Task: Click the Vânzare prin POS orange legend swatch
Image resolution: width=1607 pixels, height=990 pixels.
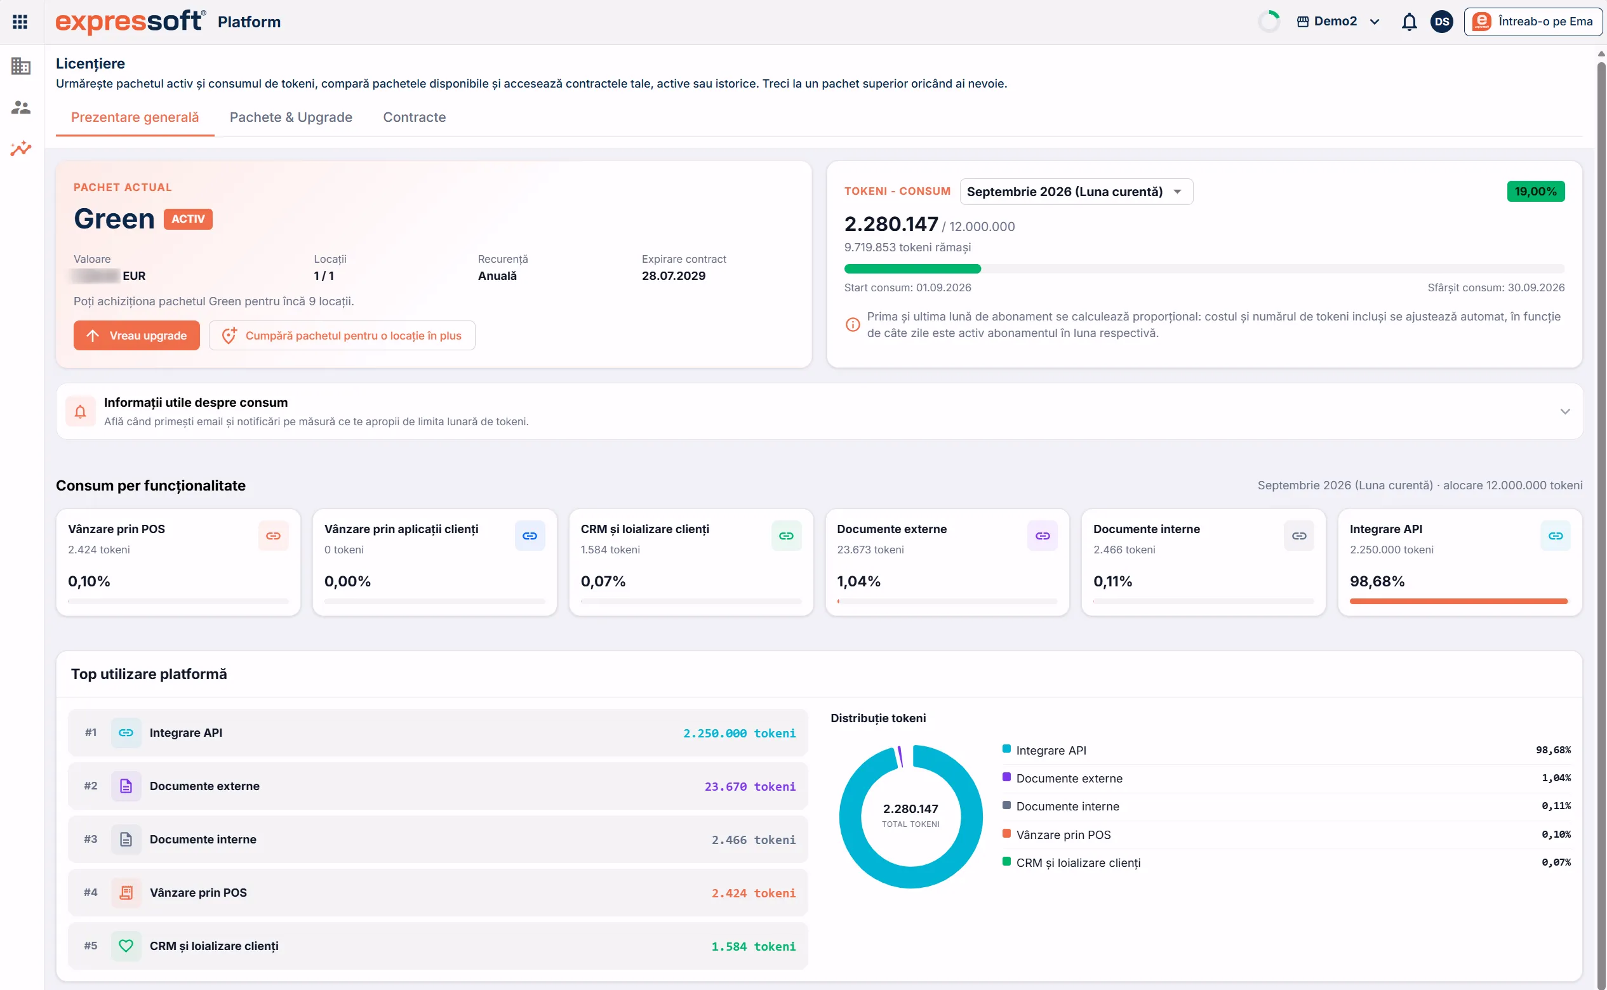Action: click(x=1006, y=833)
